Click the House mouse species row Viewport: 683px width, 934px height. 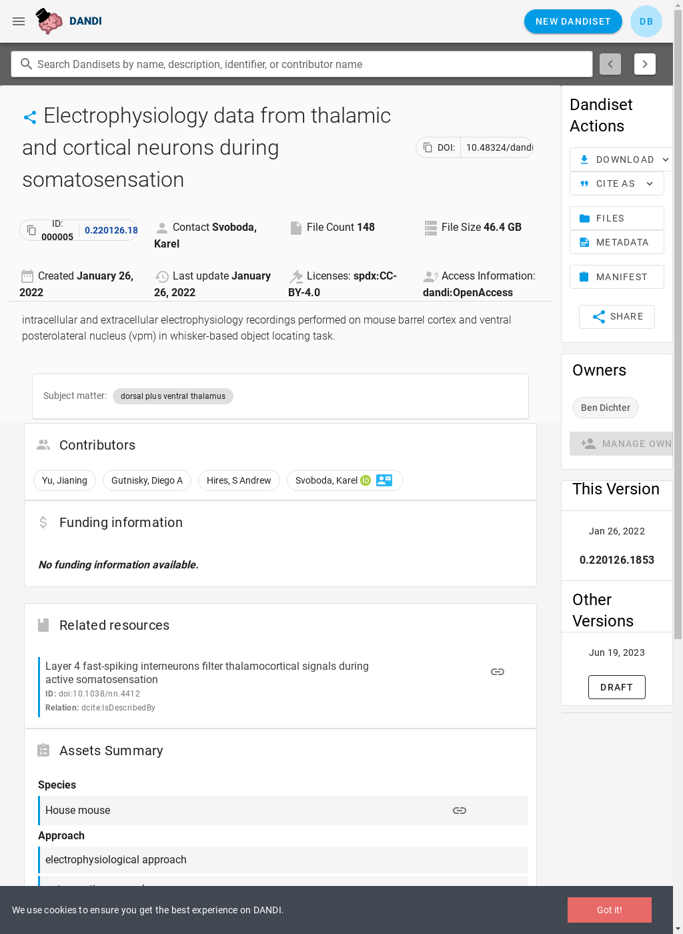[283, 811]
